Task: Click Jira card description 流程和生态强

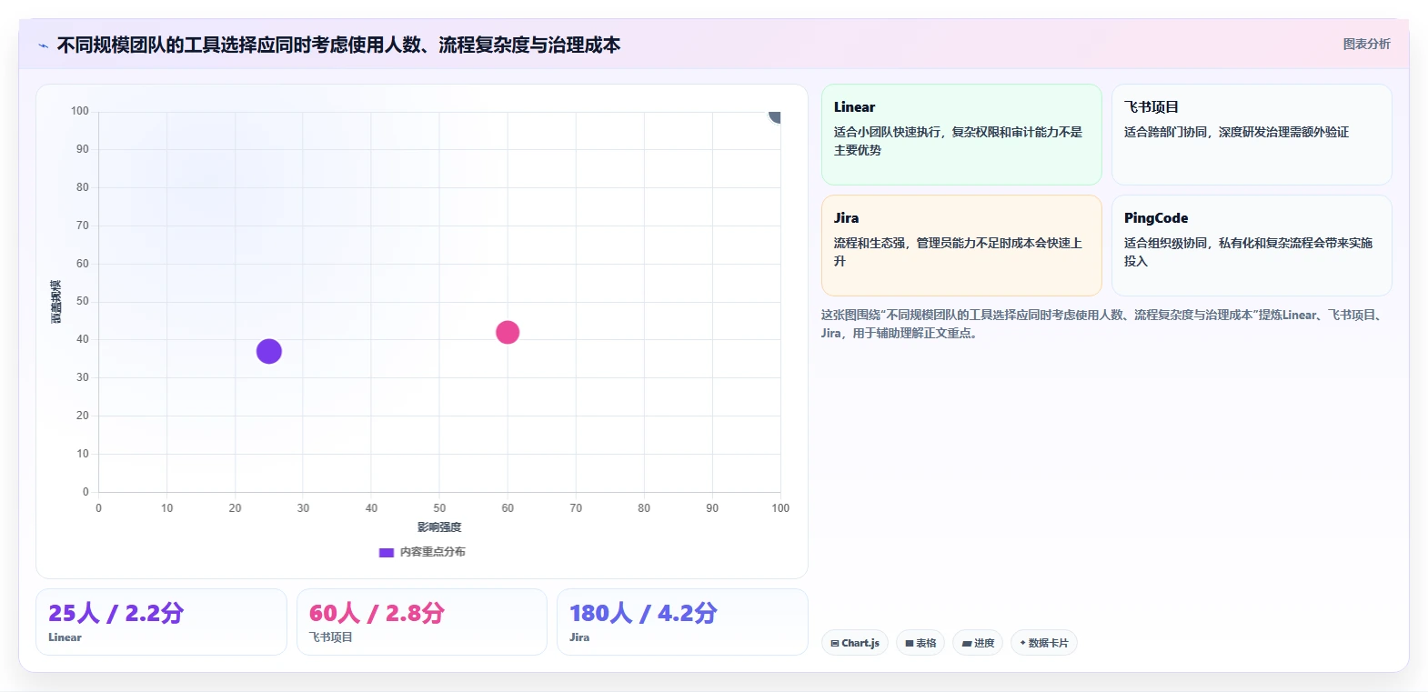Action: click(958, 252)
